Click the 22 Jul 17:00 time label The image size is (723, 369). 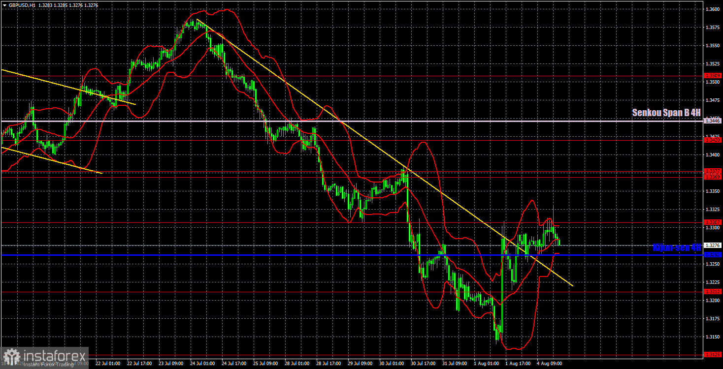pos(139,364)
